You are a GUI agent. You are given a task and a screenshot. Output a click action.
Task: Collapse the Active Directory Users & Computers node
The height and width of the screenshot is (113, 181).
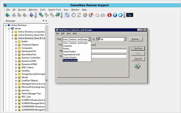click(12, 38)
